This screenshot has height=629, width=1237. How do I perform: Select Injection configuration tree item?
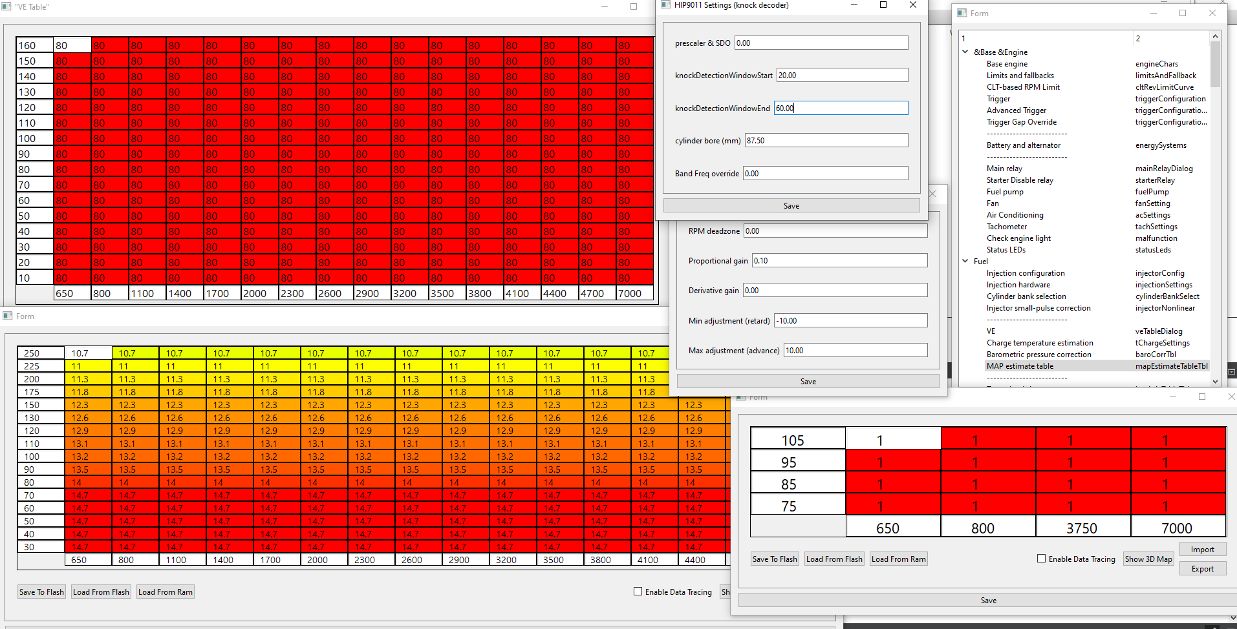point(1026,273)
